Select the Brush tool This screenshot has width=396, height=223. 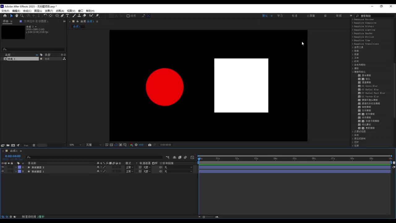pyautogui.click(x=74, y=15)
